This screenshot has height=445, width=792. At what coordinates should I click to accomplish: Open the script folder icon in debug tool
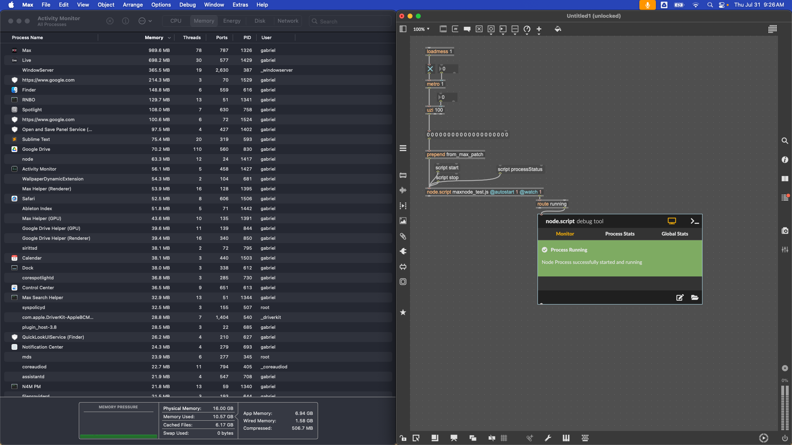pyautogui.click(x=695, y=297)
